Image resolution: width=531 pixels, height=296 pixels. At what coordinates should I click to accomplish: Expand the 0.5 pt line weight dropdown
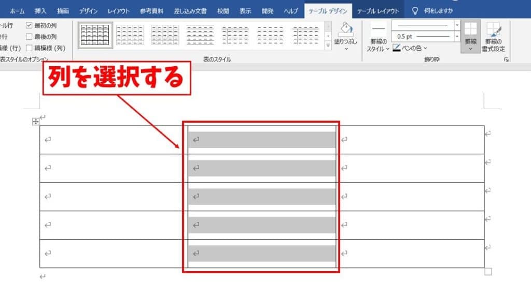pos(457,36)
